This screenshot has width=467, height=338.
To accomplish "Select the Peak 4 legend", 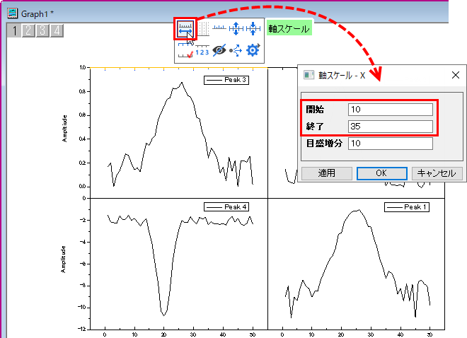I will click(x=226, y=206).
